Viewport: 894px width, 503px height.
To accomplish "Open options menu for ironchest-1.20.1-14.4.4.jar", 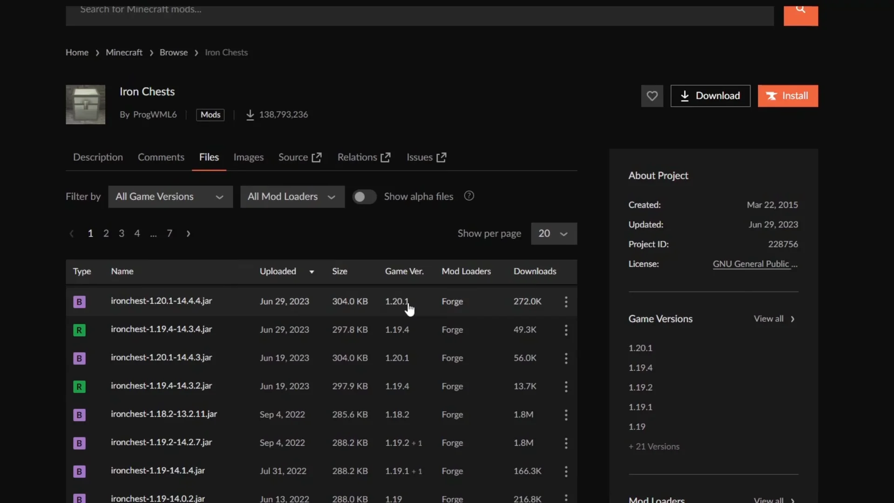I will [566, 302].
